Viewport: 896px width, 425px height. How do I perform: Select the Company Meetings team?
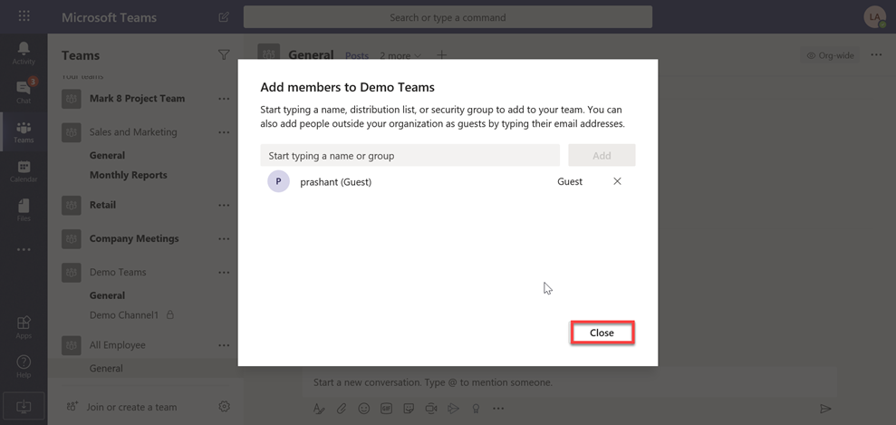click(x=134, y=238)
